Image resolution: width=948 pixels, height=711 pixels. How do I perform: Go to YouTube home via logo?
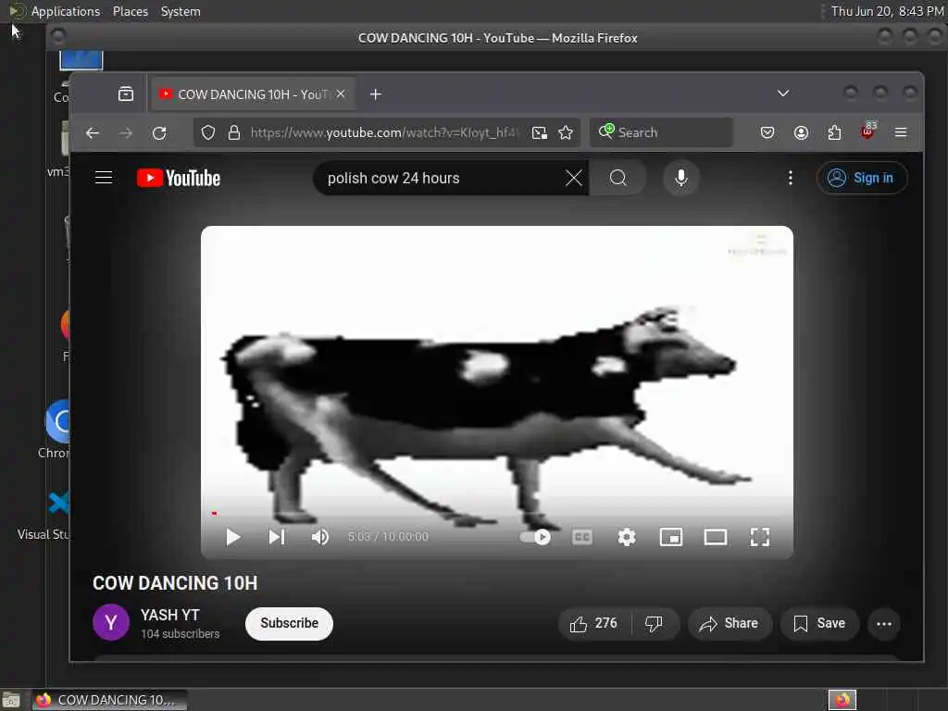tap(179, 178)
